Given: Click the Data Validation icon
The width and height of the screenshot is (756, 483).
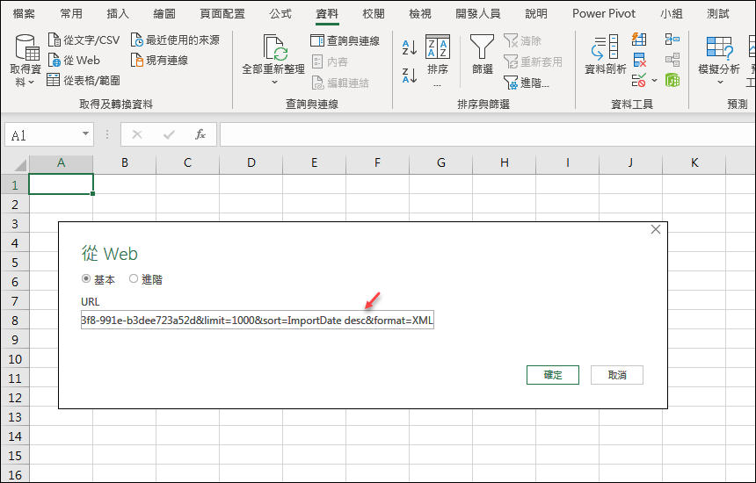Looking at the screenshot, I should pos(639,81).
